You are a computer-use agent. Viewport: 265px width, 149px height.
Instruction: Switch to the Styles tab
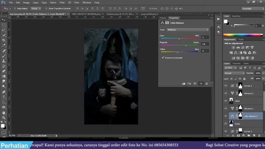[241, 39]
